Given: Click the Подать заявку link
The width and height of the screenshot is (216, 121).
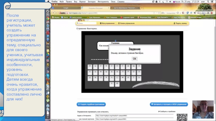Looking at the screenshot, I should point(180,23).
